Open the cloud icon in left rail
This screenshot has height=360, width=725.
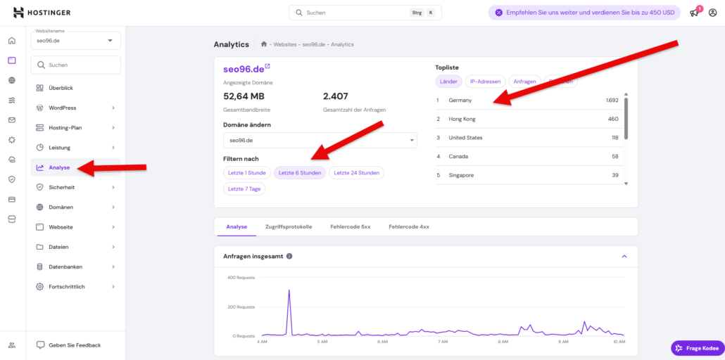pyautogui.click(x=12, y=160)
